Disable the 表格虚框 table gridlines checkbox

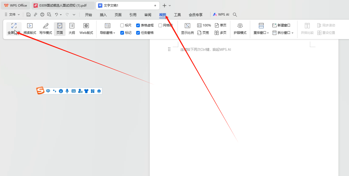pyautogui.click(x=138, y=25)
